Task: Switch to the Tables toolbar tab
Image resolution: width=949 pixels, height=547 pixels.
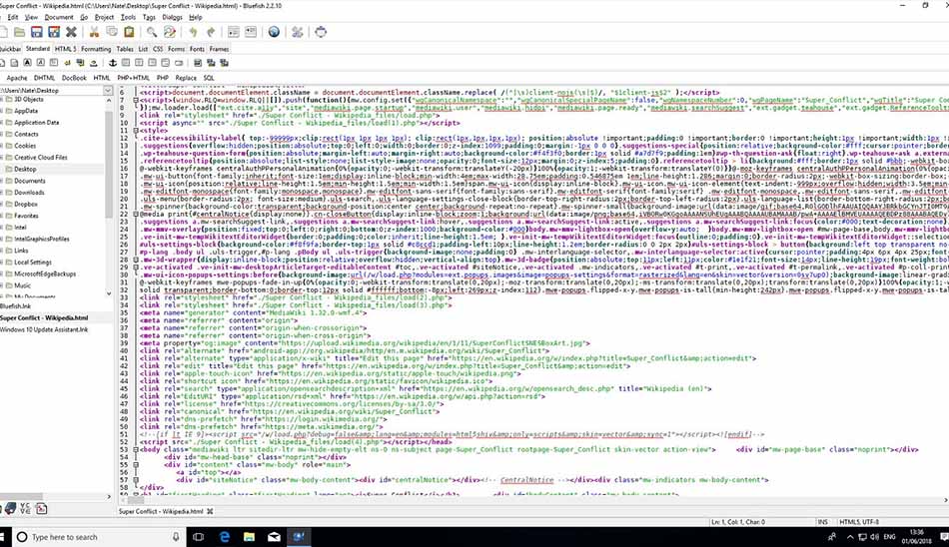Action: coord(125,48)
